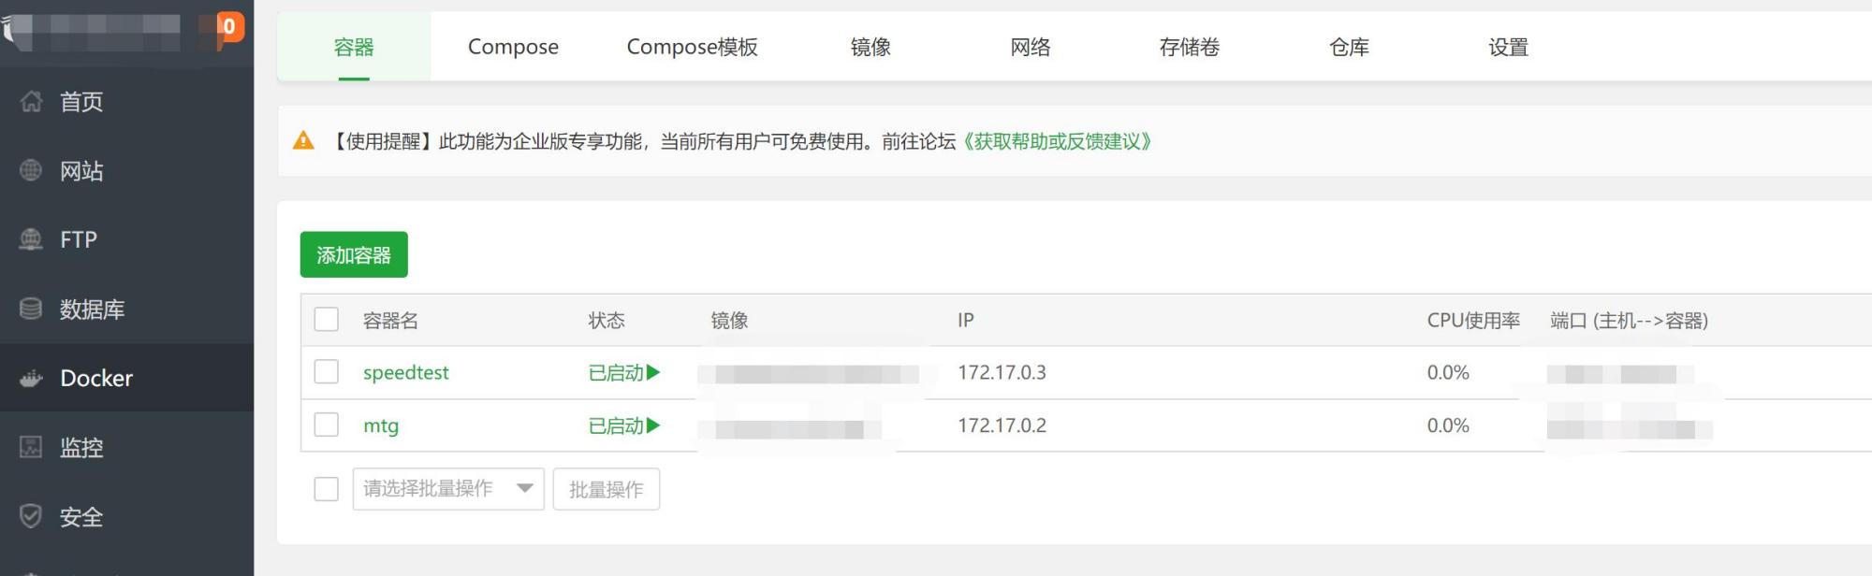Click the yellow warning triangle icon

point(303,141)
